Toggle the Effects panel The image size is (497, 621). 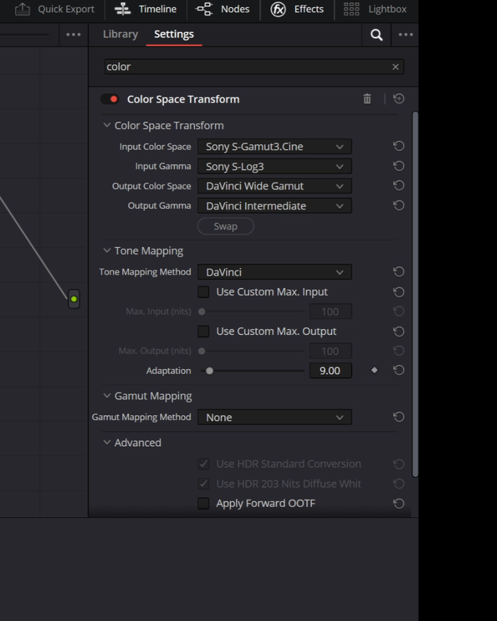297,9
